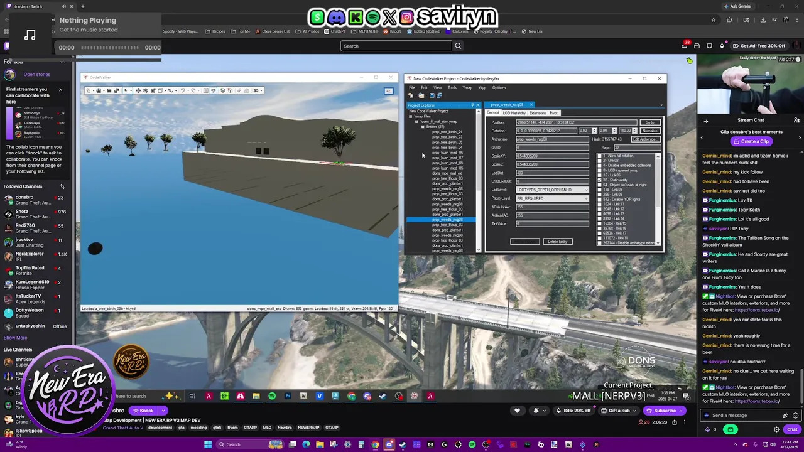Open the Ytyp menu
The image size is (804, 452).
point(482,87)
